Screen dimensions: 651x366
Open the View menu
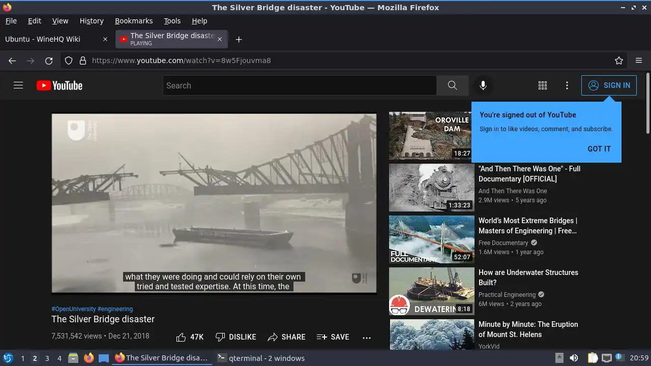coord(60,21)
